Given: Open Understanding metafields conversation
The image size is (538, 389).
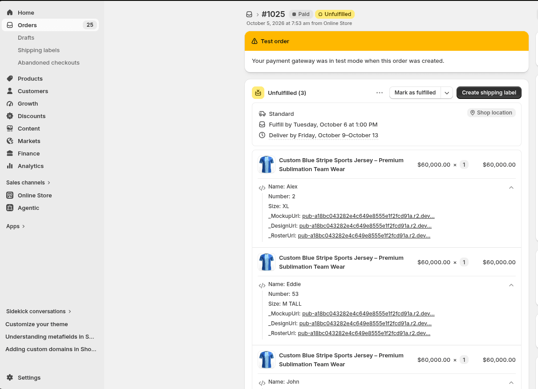Looking at the screenshot, I should [50, 337].
